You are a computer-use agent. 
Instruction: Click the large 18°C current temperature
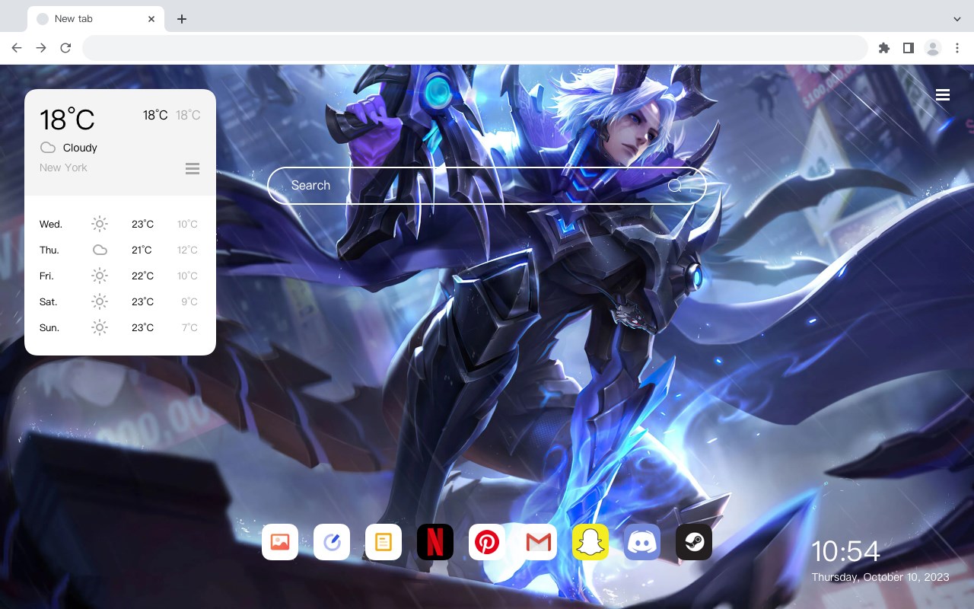(67, 120)
